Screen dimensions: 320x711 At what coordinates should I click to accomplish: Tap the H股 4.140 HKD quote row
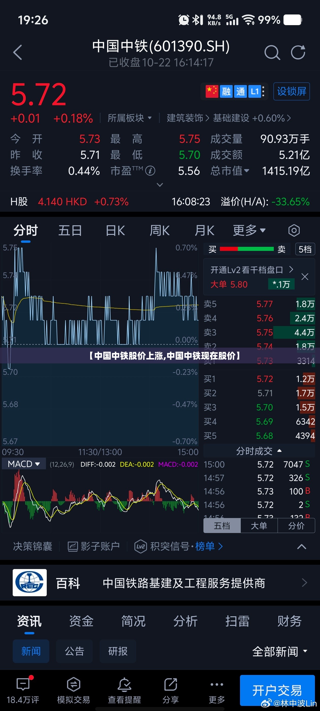(160, 201)
